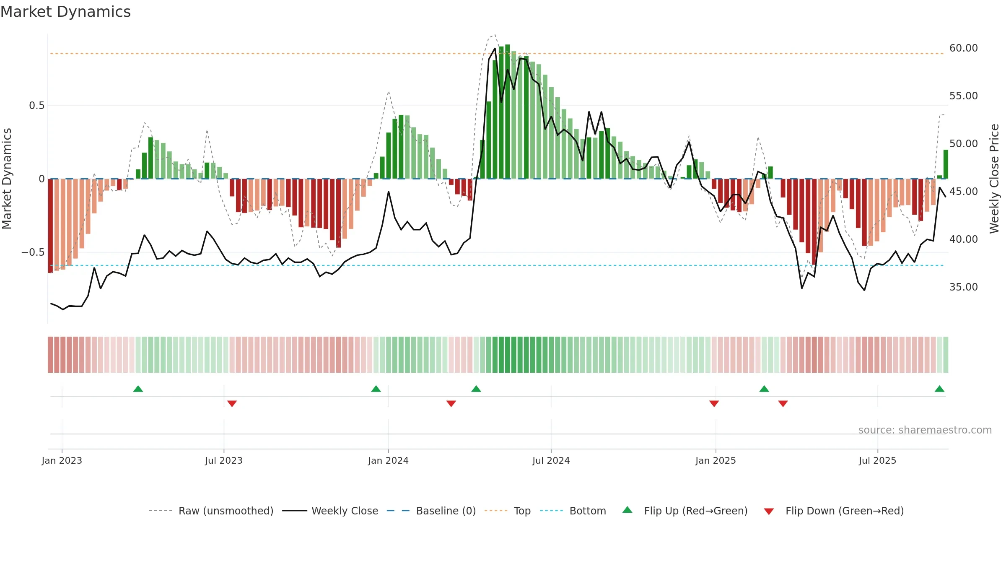Select red flip-down marker in March 2024
The width and height of the screenshot is (1006, 566).
pyautogui.click(x=451, y=403)
